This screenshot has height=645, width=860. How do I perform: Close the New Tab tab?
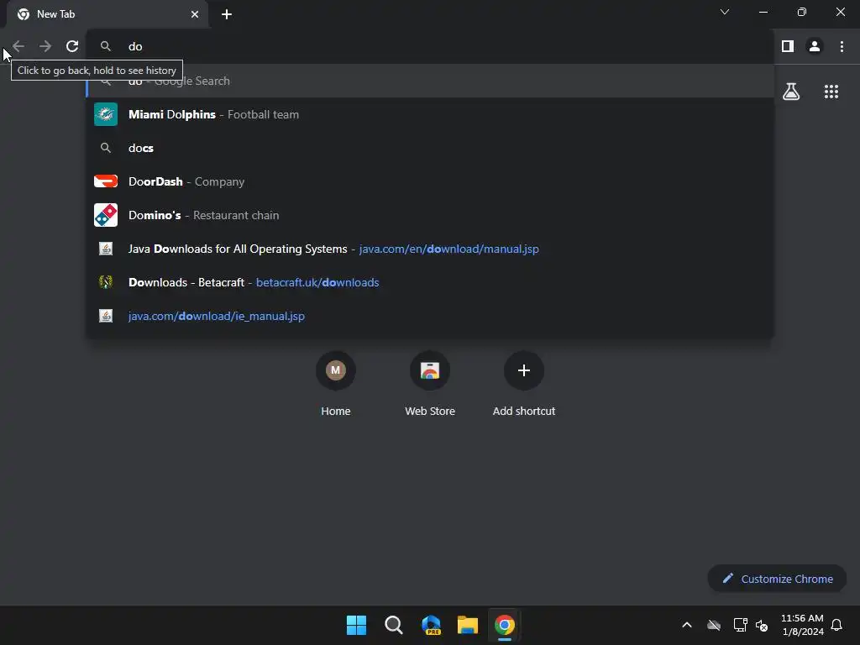point(195,14)
